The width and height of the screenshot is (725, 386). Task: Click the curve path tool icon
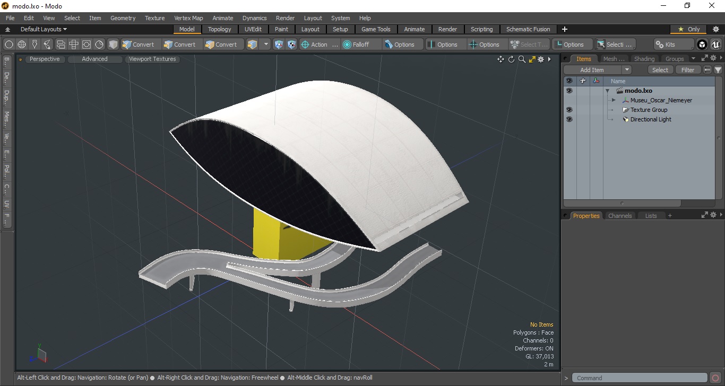47,45
